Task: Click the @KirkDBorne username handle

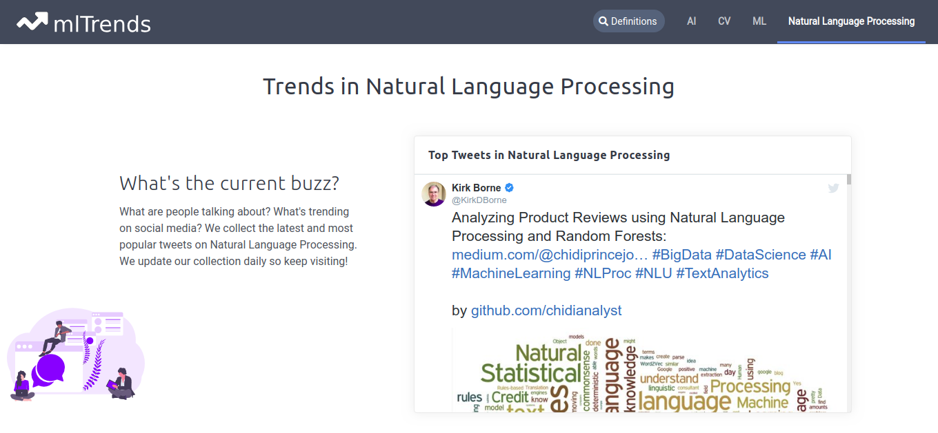Action: [479, 200]
